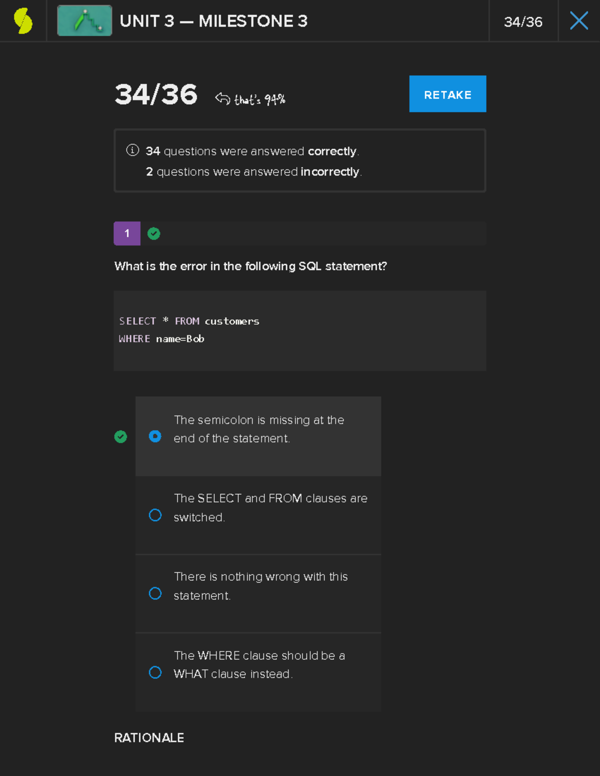Click the RATIONALE heading

tap(149, 738)
